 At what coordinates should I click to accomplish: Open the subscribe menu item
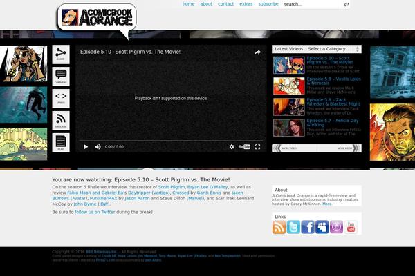tap(268, 4)
